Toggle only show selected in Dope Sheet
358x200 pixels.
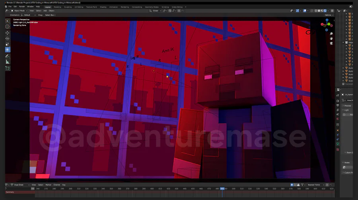[292, 185]
